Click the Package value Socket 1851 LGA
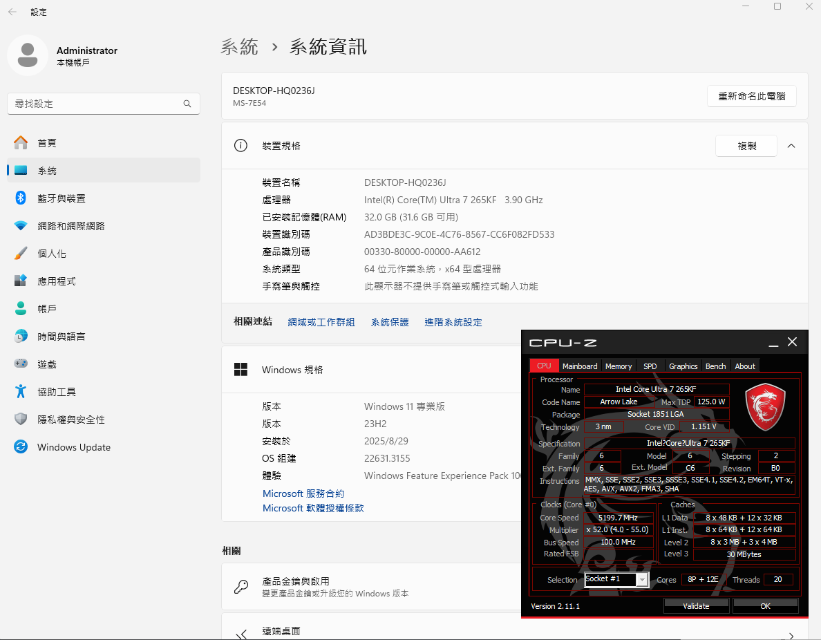This screenshot has width=821, height=640. (x=656, y=414)
